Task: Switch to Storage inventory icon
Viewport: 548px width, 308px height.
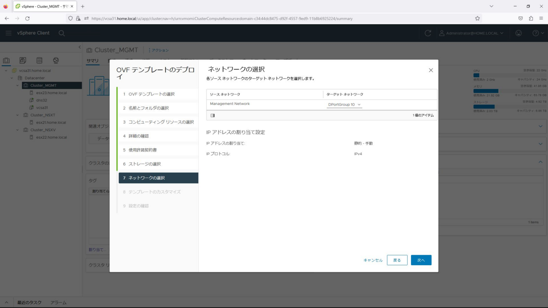Action: pyautogui.click(x=39, y=60)
